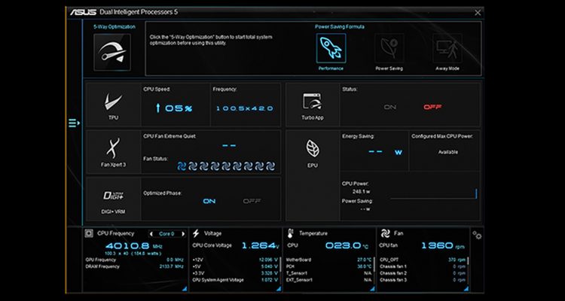
Task: Activate the Away Mode icon
Action: [447, 48]
